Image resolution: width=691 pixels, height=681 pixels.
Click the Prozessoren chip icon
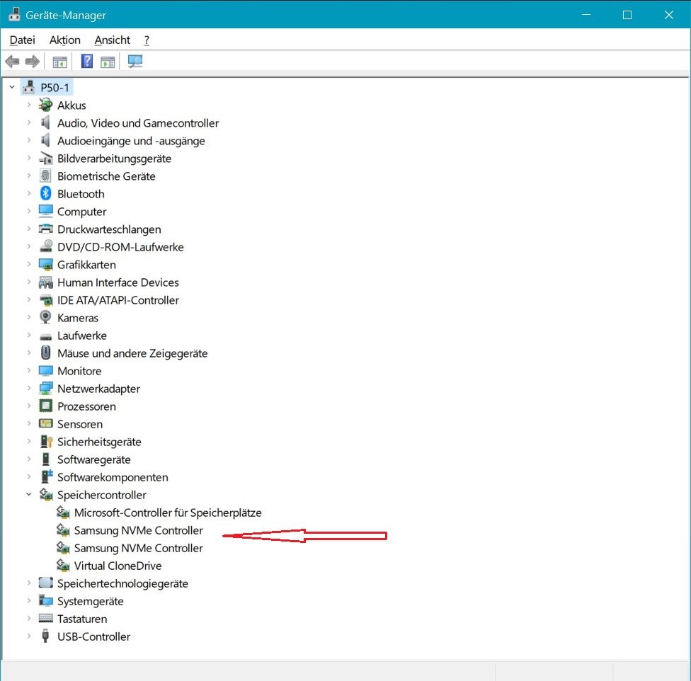click(x=45, y=406)
